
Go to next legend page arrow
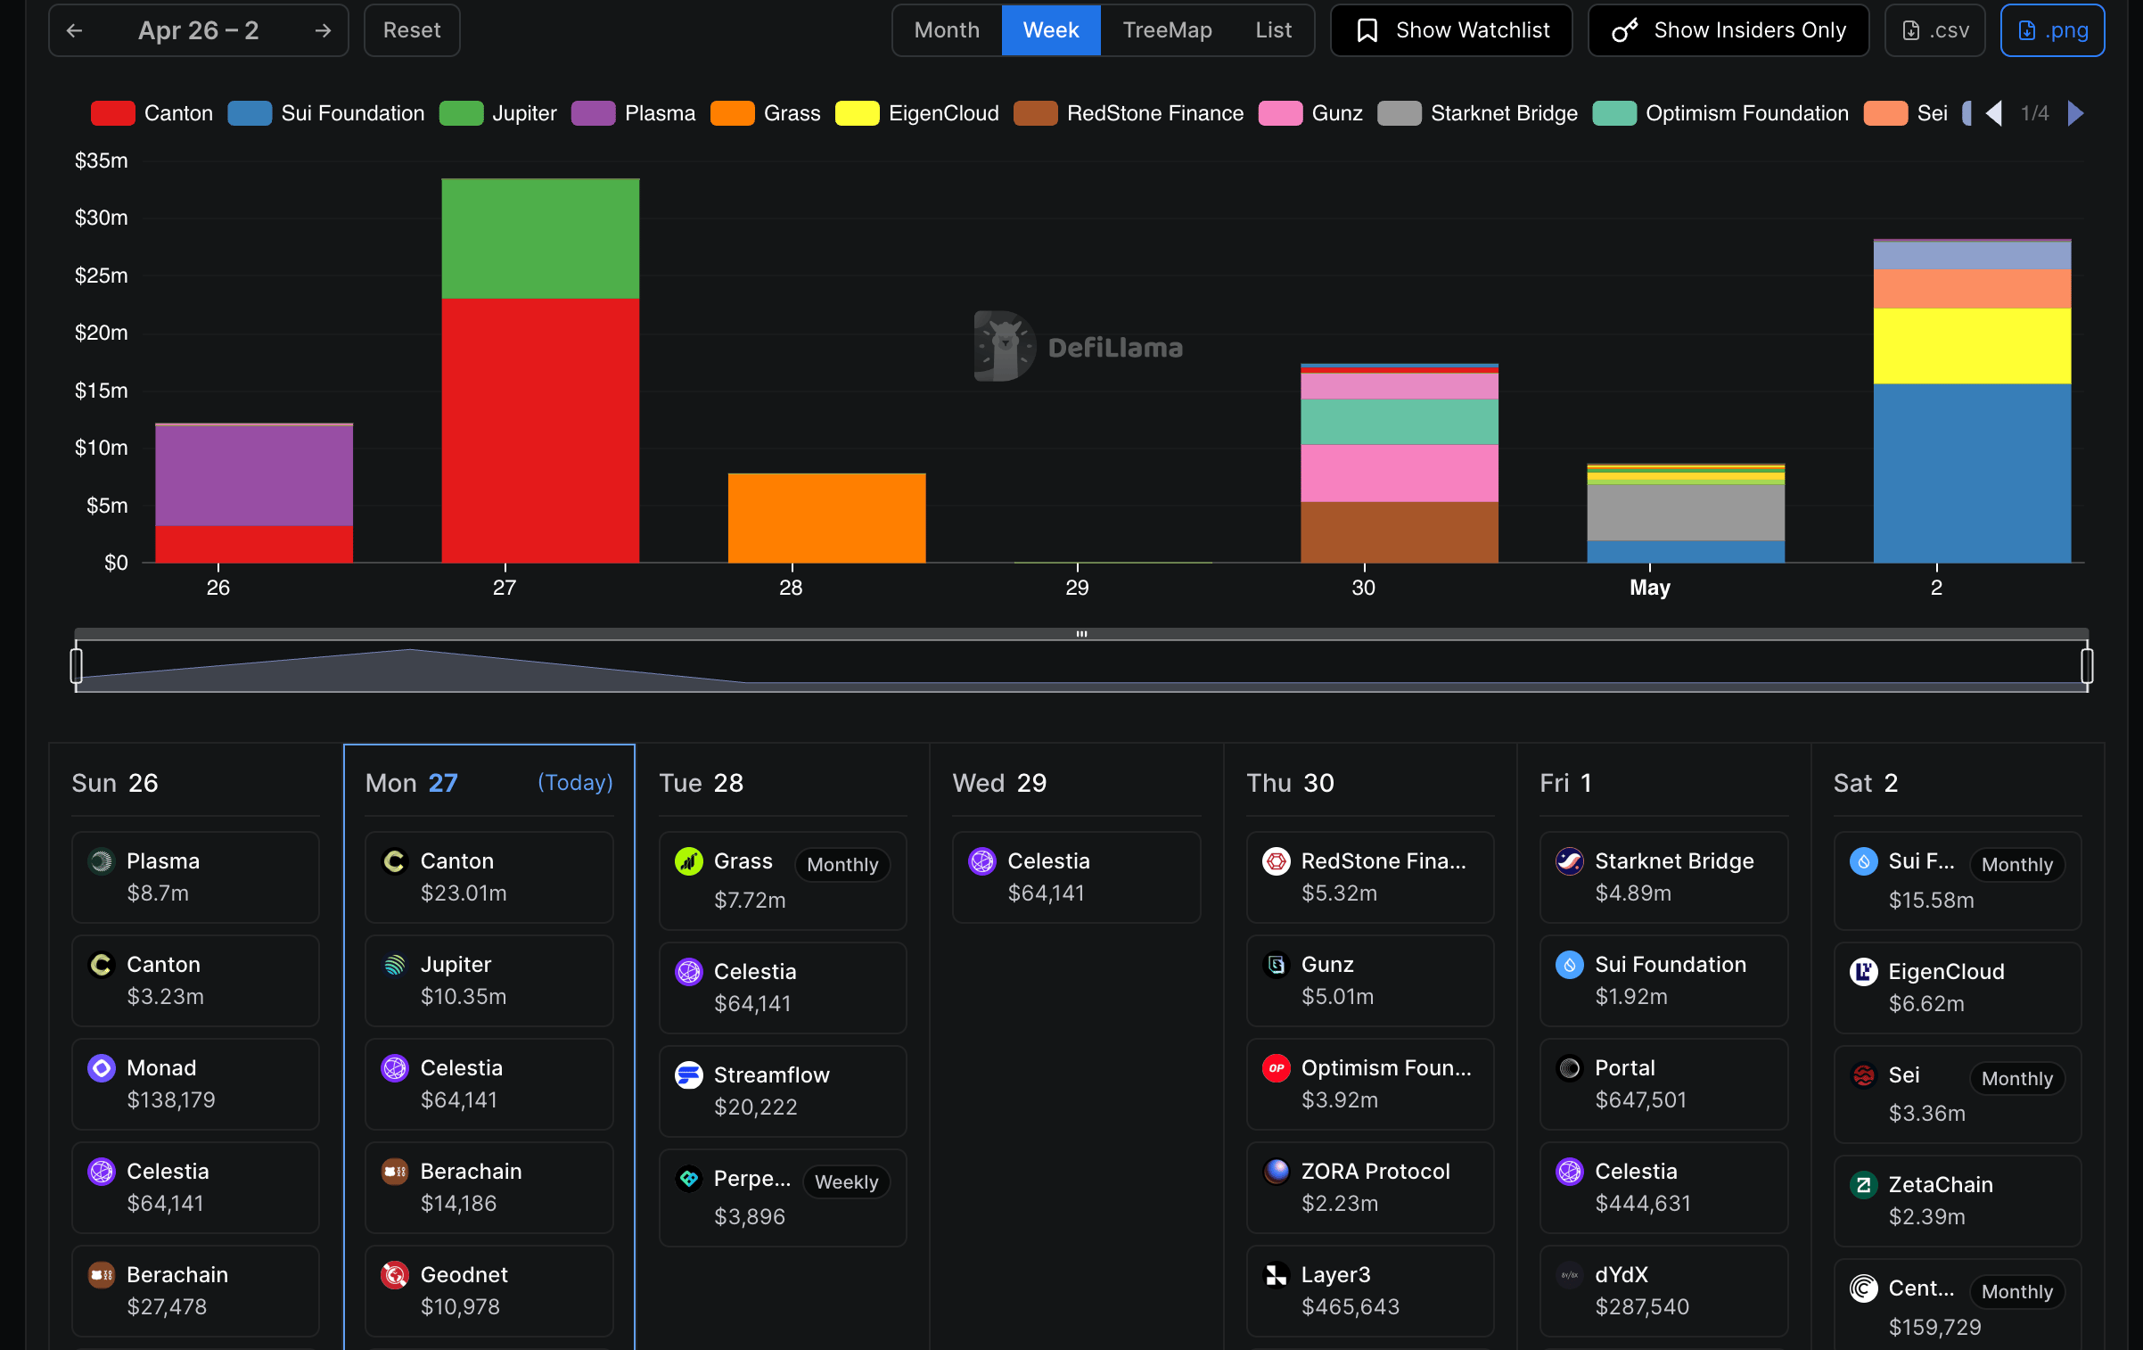click(2075, 113)
